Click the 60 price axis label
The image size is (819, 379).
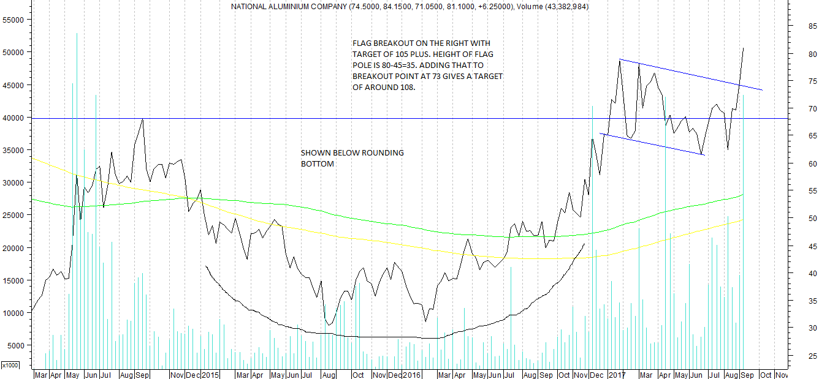(x=812, y=163)
